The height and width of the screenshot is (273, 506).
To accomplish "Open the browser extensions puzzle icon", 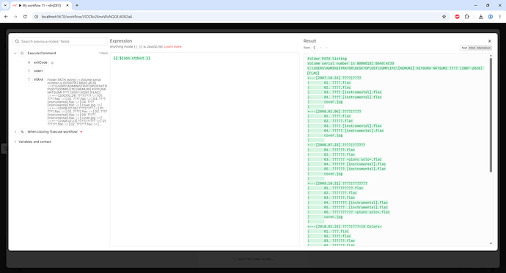I will click(466, 16).
